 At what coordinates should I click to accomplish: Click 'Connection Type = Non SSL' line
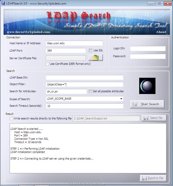click(x=31, y=139)
